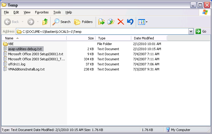
Task: Open the Search pane
Action: coord(62,22)
